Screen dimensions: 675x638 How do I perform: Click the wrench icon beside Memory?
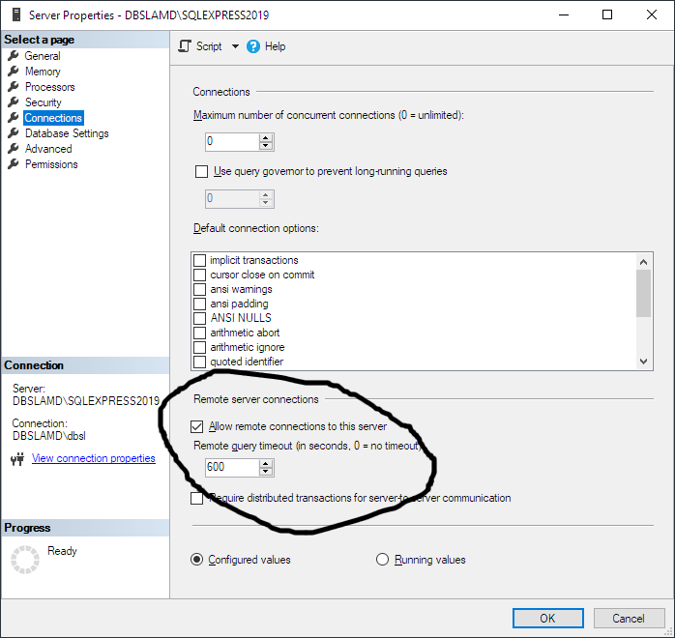point(14,71)
